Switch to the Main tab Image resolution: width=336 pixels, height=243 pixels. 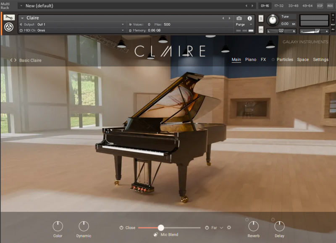236,60
